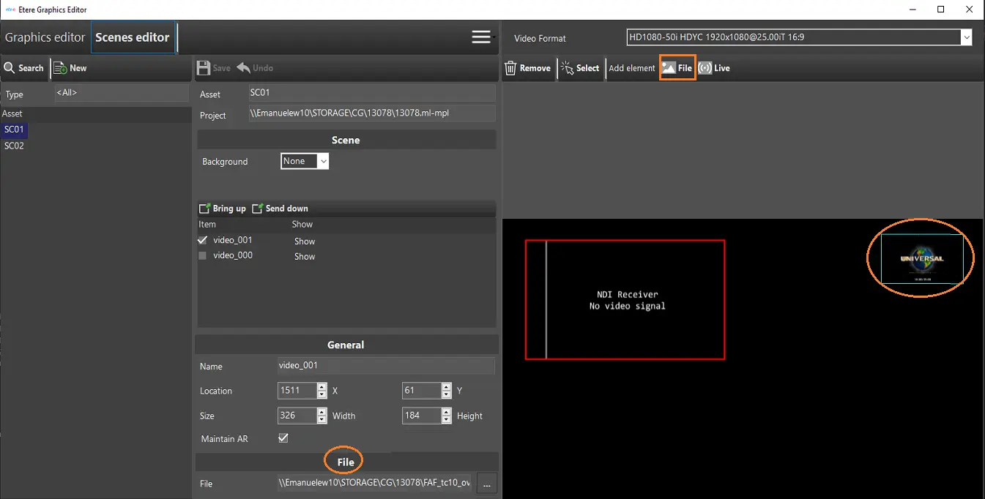Activate the Select cursor tool
This screenshot has width=985, height=499.
click(x=567, y=68)
